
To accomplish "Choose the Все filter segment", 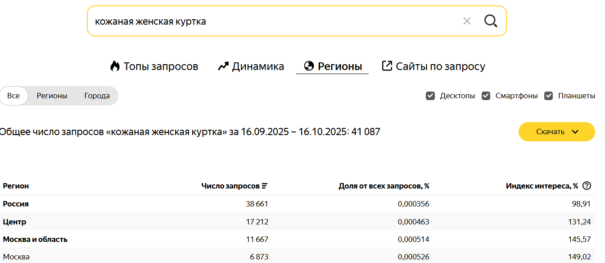I will [x=14, y=96].
